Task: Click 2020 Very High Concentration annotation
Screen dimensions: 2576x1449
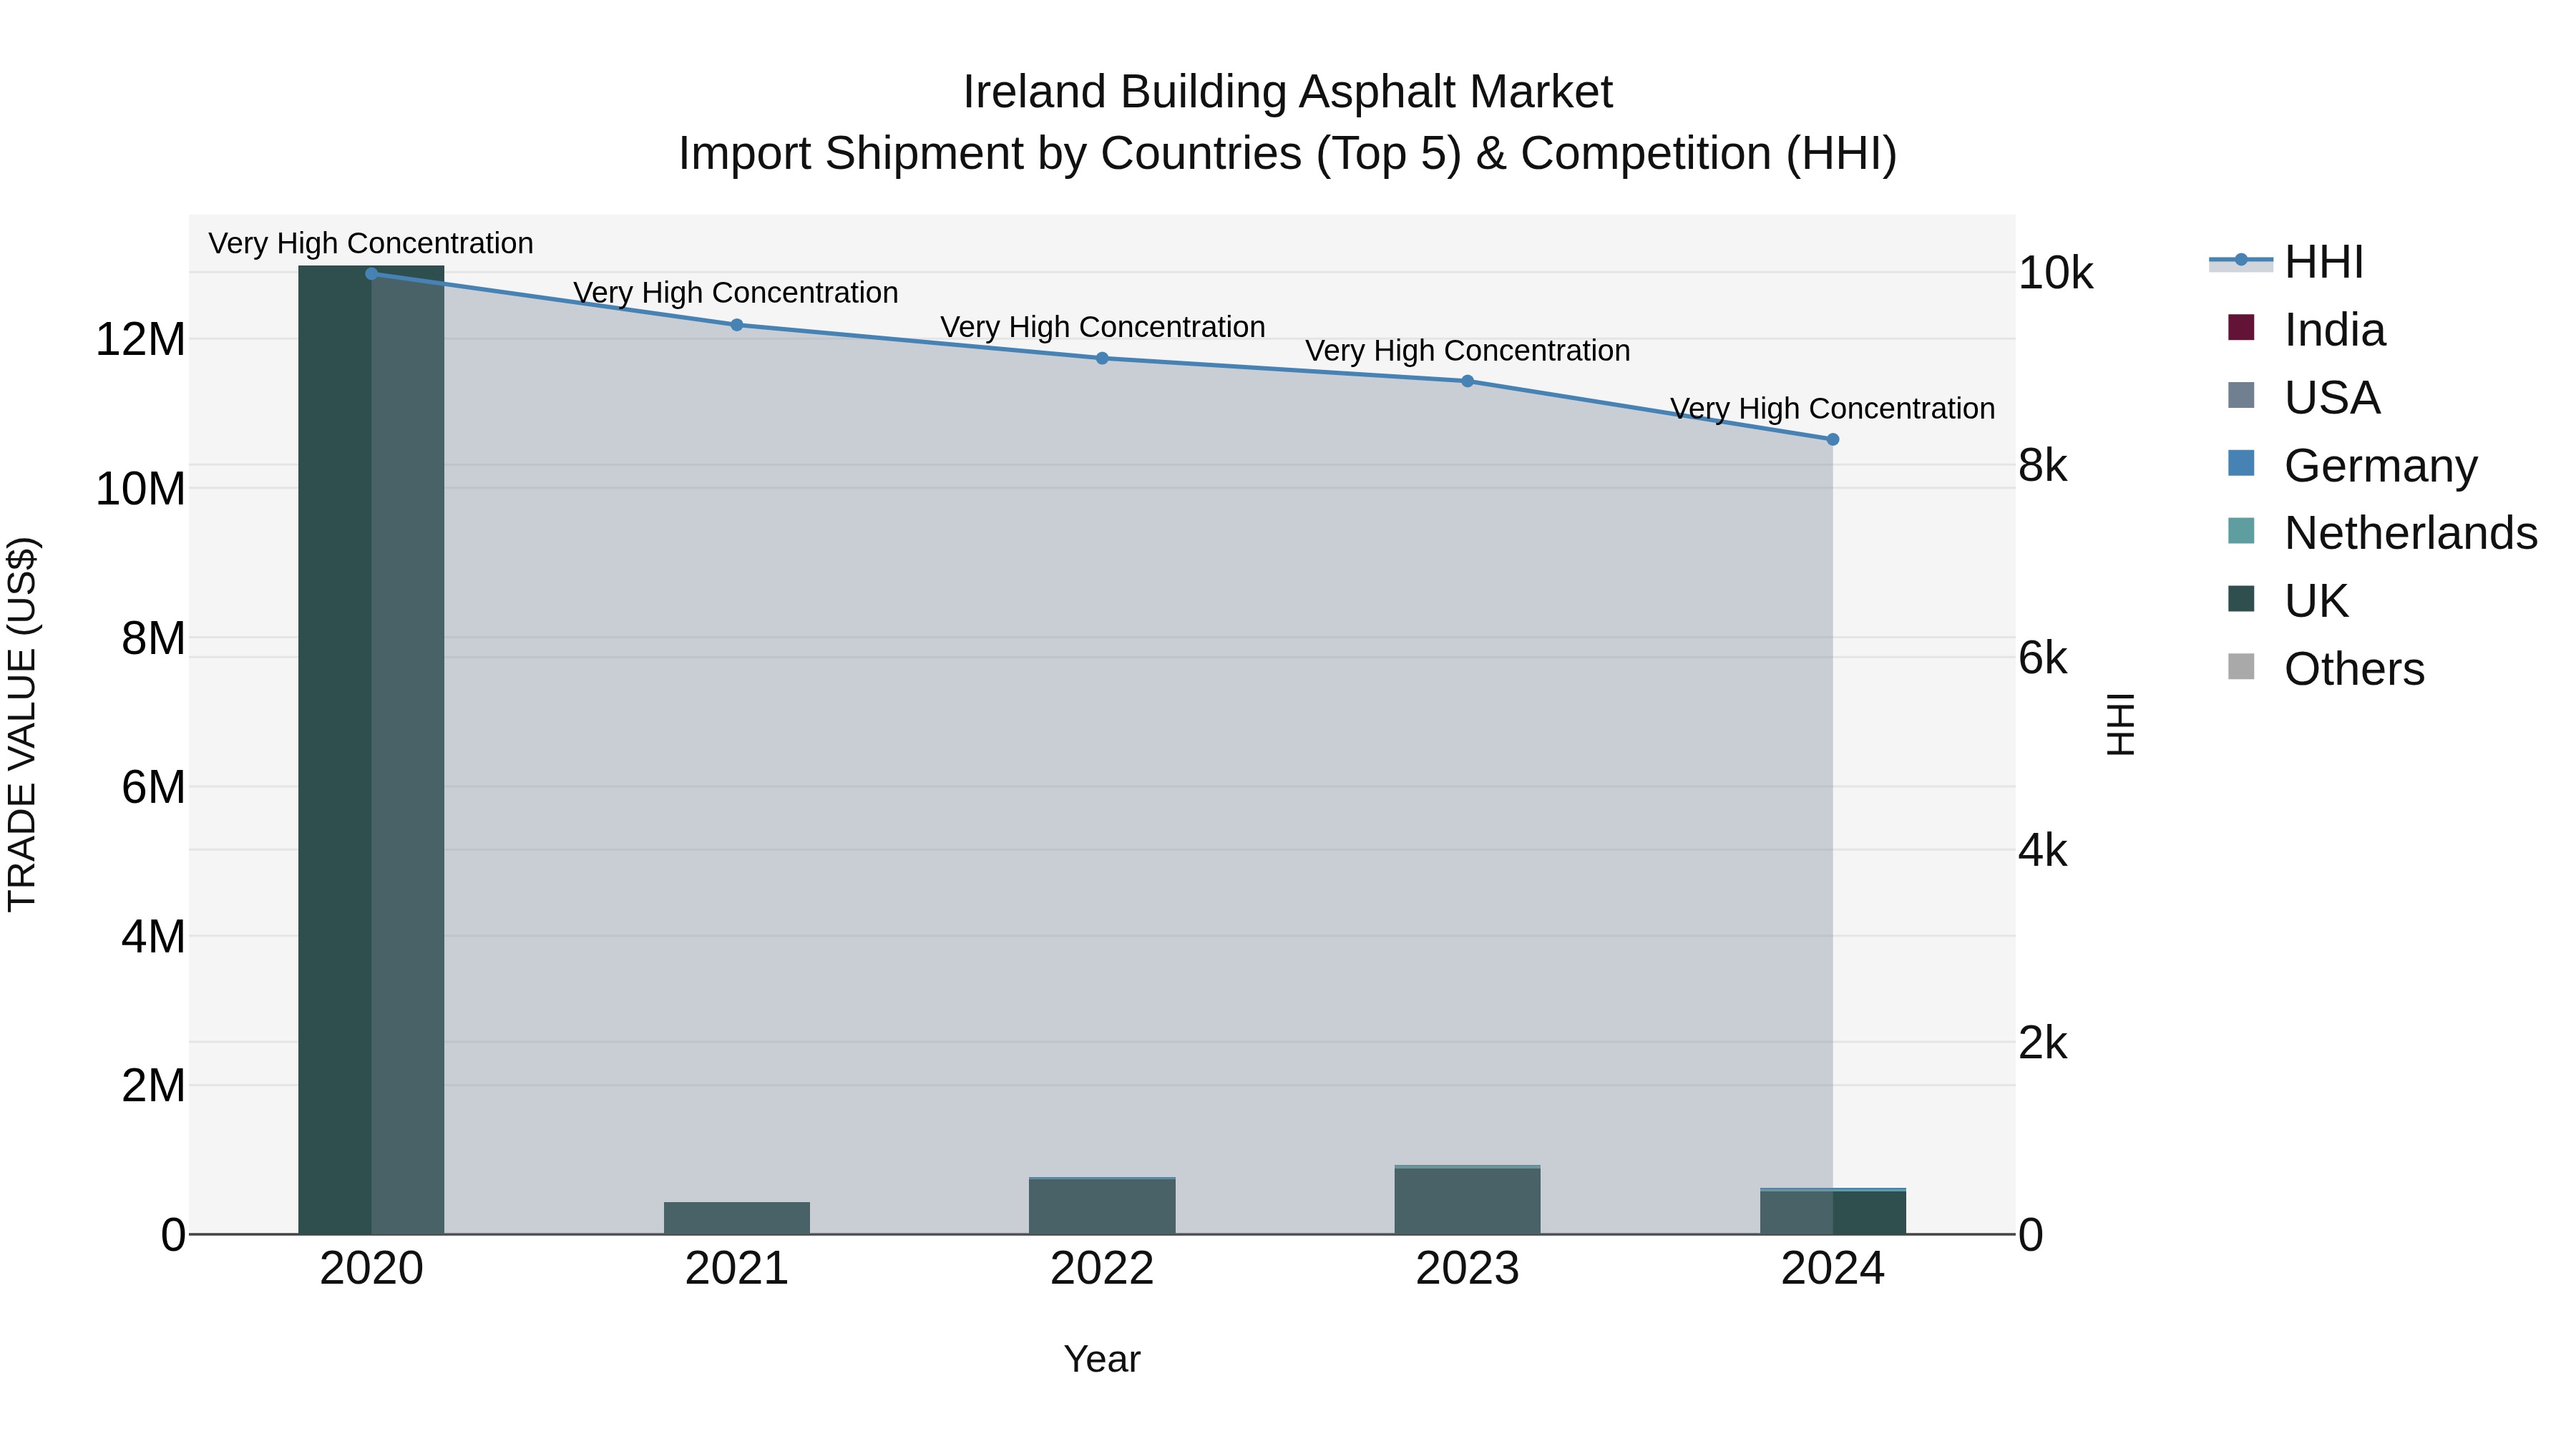Action: [371, 243]
